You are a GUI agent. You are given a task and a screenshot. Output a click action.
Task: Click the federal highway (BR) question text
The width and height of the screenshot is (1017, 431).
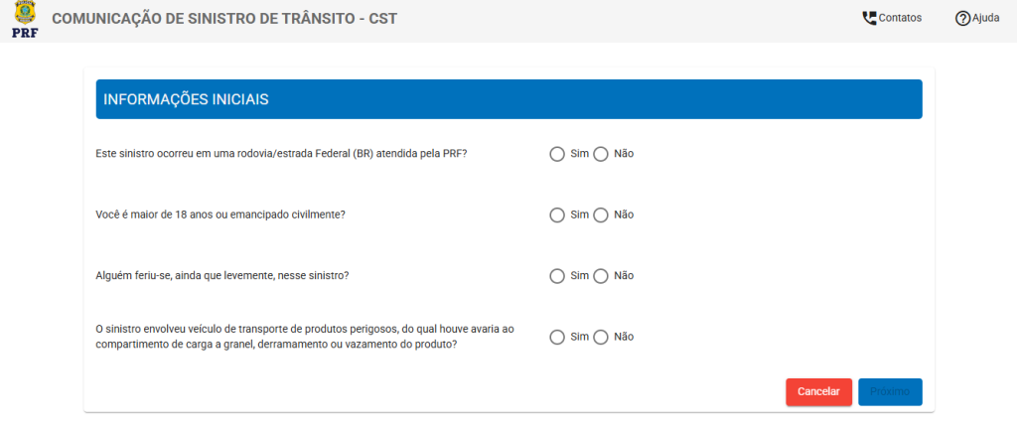point(281,154)
